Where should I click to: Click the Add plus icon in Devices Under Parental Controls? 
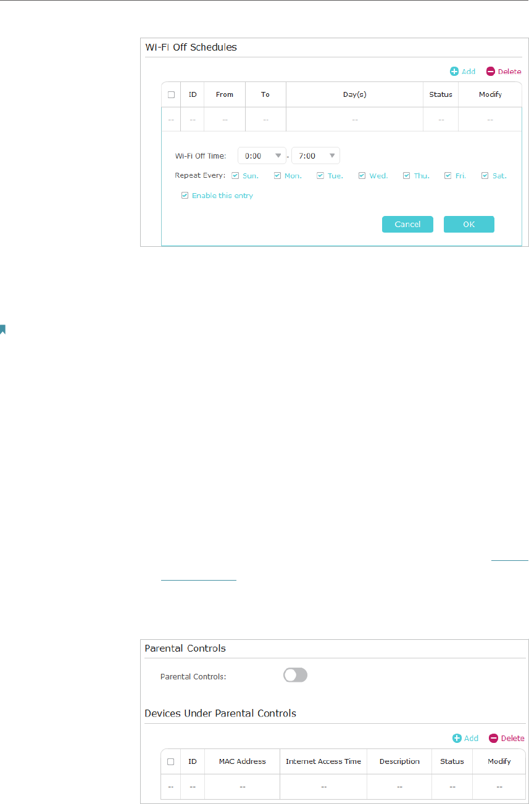tap(457, 738)
